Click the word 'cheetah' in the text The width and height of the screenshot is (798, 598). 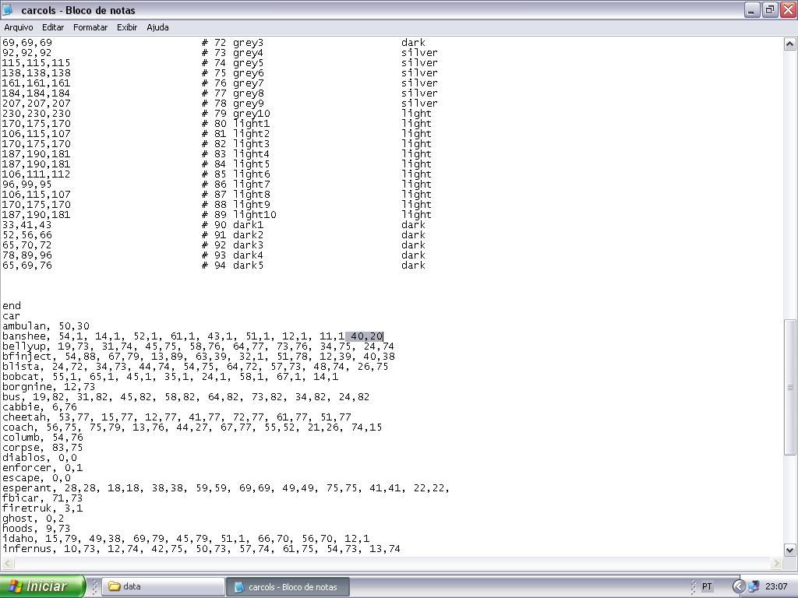tap(24, 418)
